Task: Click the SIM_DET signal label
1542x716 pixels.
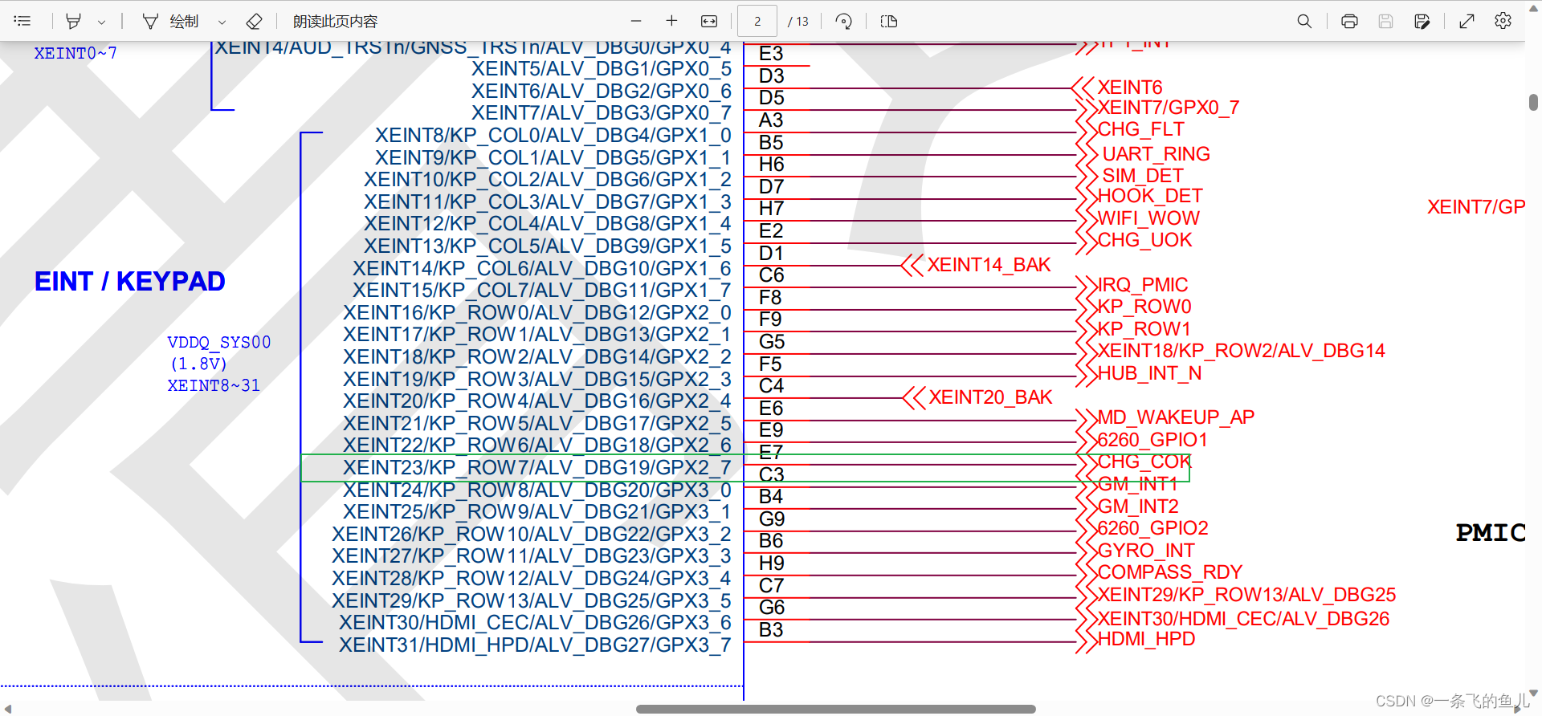Action: pos(1143,176)
